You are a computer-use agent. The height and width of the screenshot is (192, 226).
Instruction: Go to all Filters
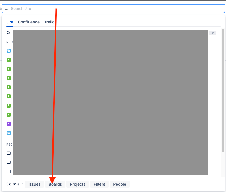(x=99, y=184)
